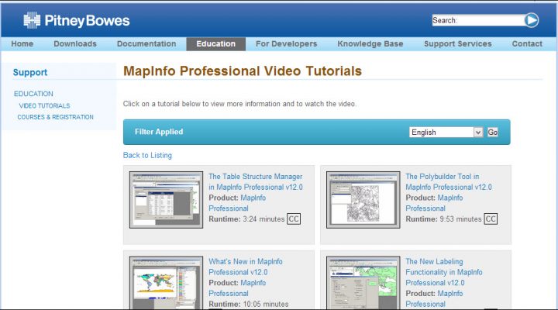Click the Pitney Bowes logo
This screenshot has height=310, width=558.
pos(77,20)
